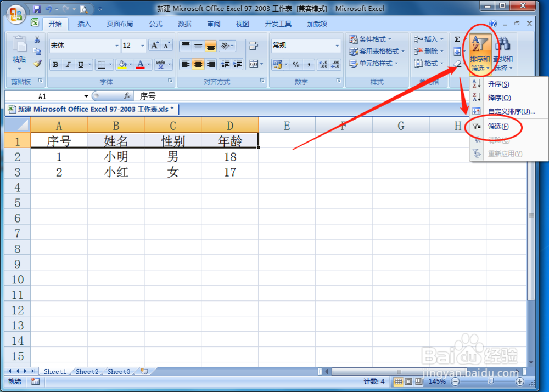
Task: Click the phonetic guide (wén) icon
Action: click(x=161, y=64)
